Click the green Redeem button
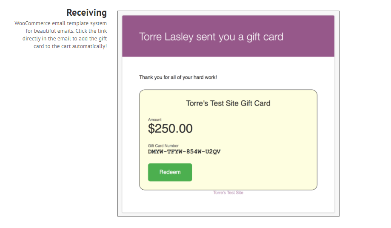Viewport: 391px width, 228px height. pyautogui.click(x=170, y=172)
